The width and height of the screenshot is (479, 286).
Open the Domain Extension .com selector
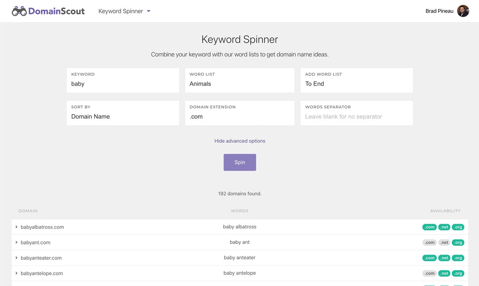tap(239, 117)
